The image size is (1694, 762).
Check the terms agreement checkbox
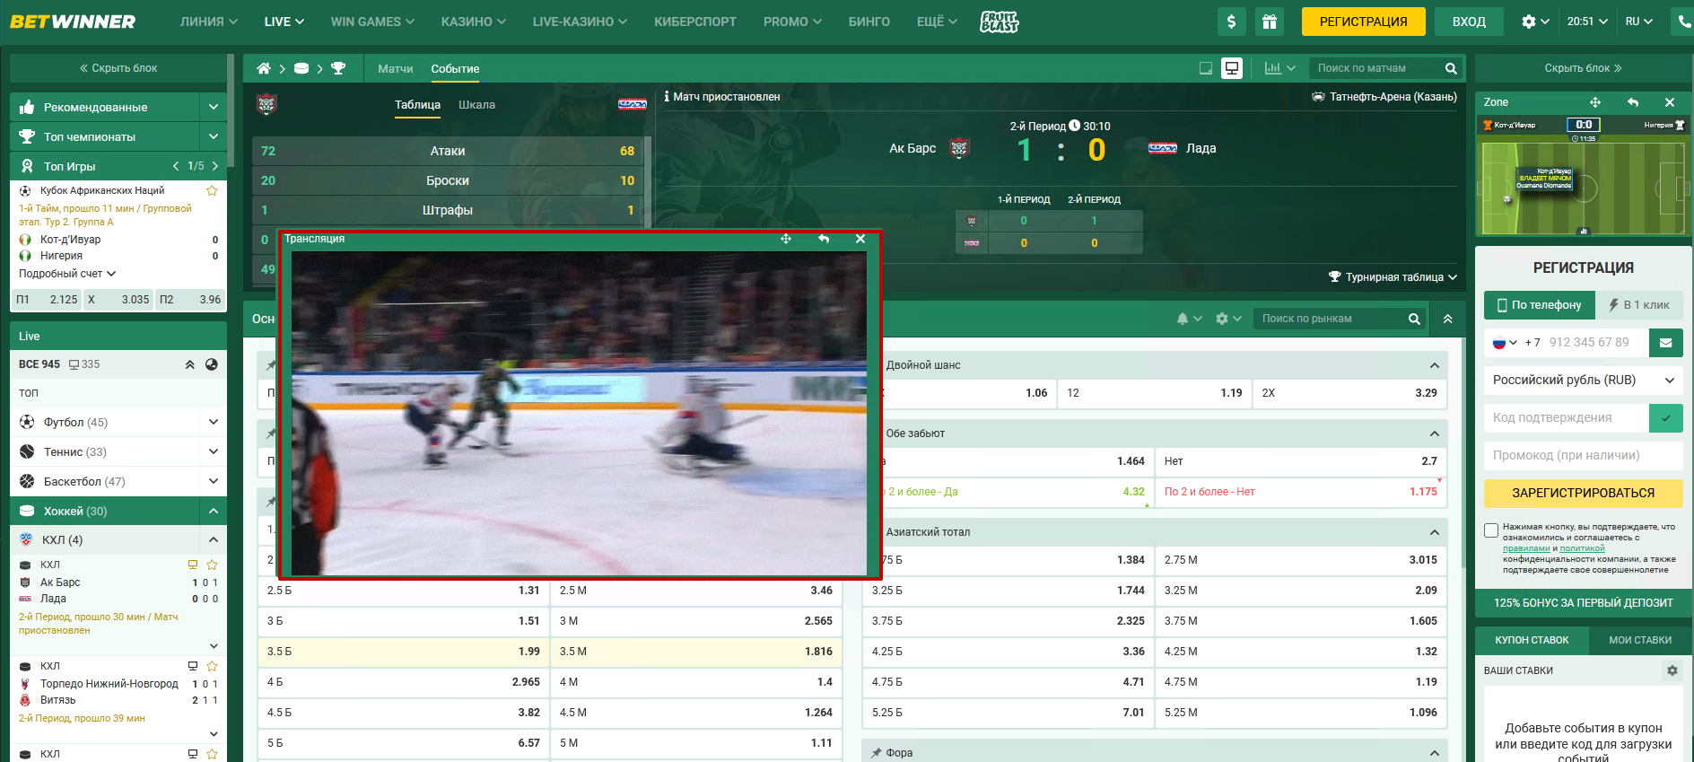(1491, 530)
